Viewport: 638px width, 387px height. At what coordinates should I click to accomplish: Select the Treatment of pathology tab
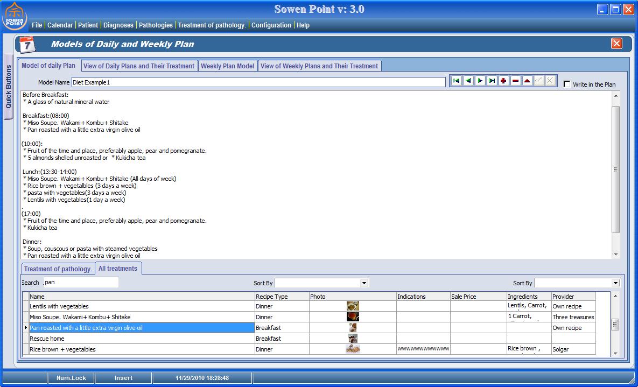58,269
